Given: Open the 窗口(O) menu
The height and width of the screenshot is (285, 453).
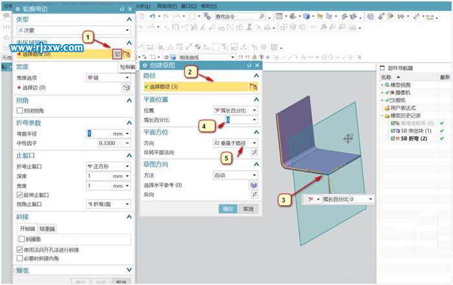Looking at the screenshot, I should (x=189, y=6).
